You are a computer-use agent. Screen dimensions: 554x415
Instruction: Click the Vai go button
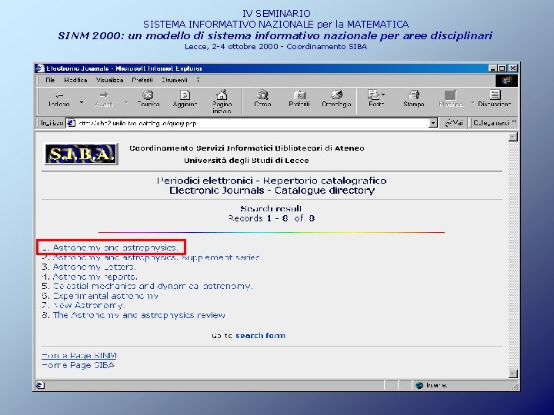[454, 123]
